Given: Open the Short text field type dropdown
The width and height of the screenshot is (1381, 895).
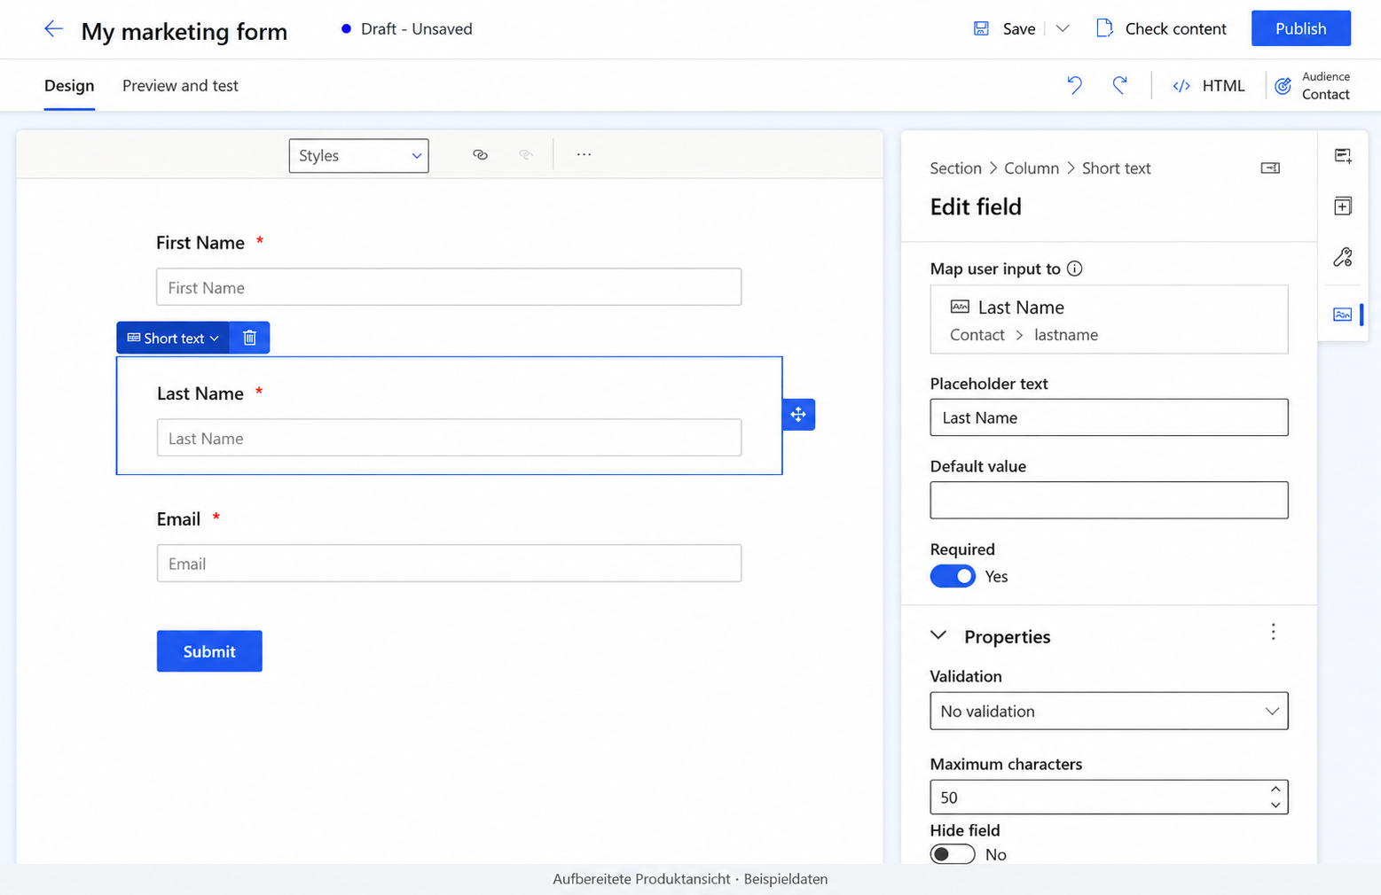Looking at the screenshot, I should pyautogui.click(x=173, y=338).
